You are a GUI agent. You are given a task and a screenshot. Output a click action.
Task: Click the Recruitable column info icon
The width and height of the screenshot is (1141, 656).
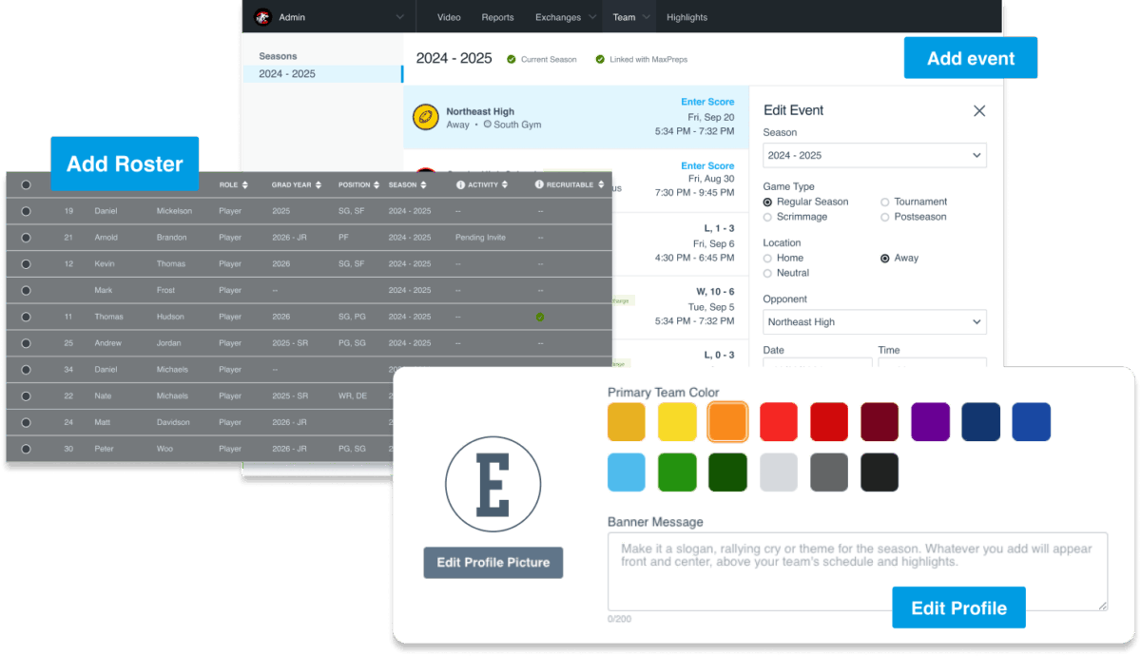[539, 185]
